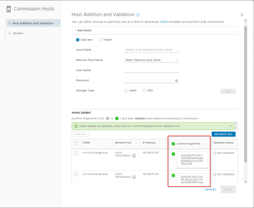This screenshot has height=208, width=254.
Task: Confirm fingerprint for vcf-r1n5.orange.local host
Action: coord(173,154)
